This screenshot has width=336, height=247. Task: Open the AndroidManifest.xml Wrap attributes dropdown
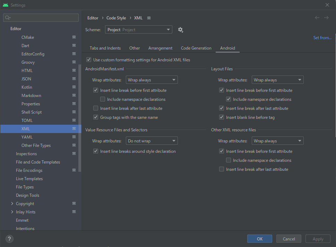tap(152, 80)
